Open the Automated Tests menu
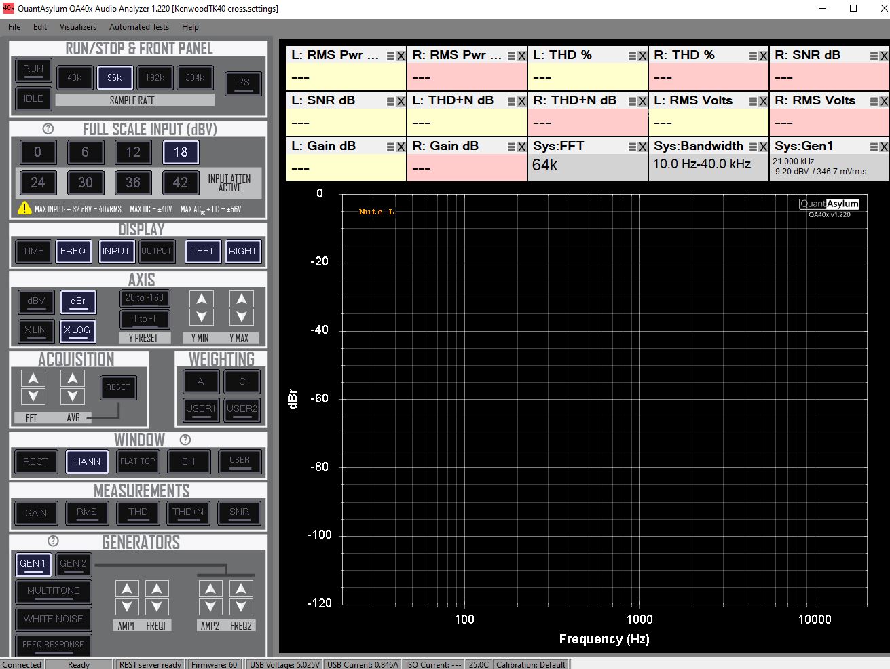 pyautogui.click(x=139, y=27)
